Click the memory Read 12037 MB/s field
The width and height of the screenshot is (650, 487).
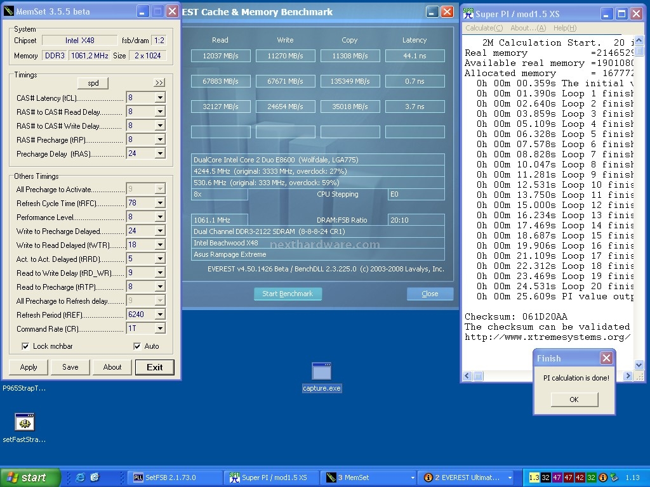click(220, 56)
